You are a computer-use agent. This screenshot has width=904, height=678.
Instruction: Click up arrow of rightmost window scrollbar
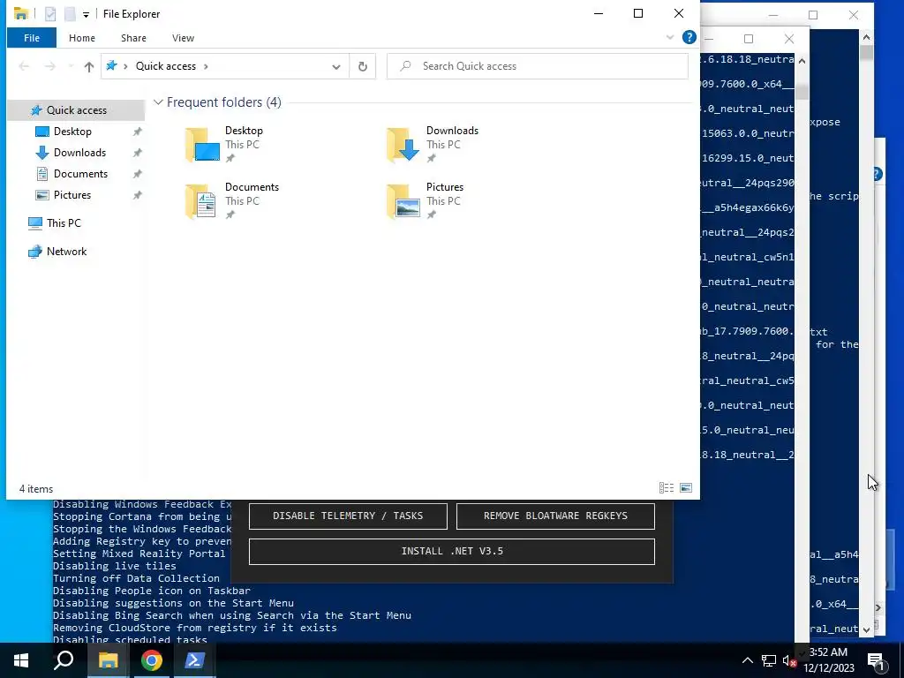(x=866, y=37)
